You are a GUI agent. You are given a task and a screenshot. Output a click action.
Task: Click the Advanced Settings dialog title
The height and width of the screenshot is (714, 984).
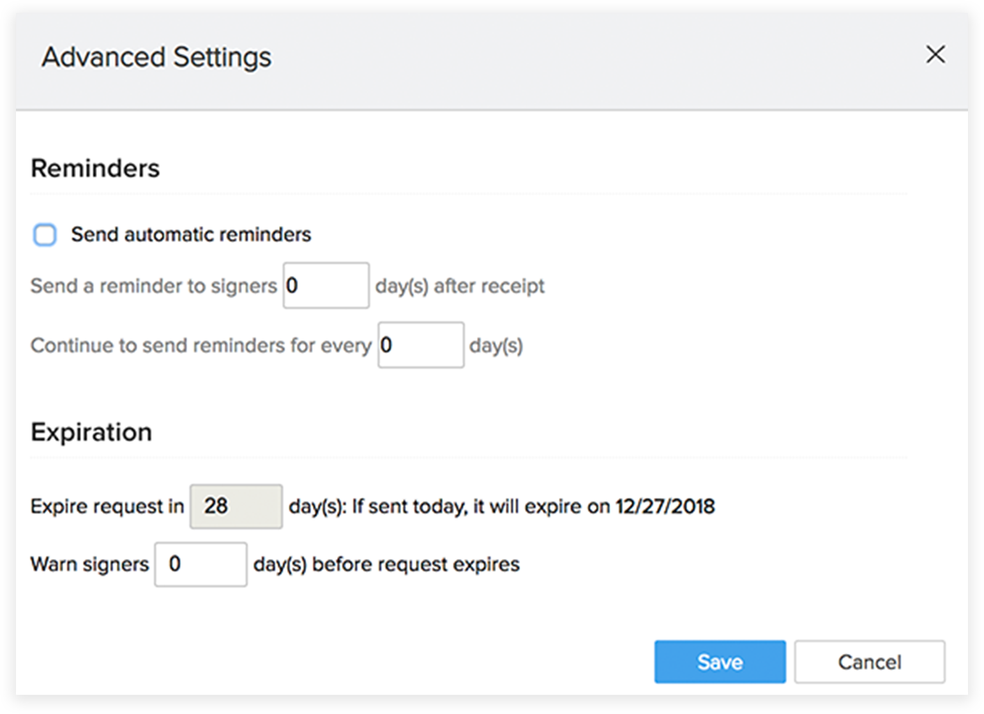[156, 57]
